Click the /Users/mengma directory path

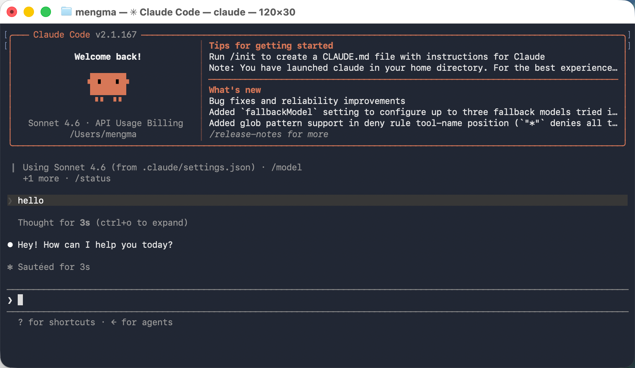(x=103, y=134)
